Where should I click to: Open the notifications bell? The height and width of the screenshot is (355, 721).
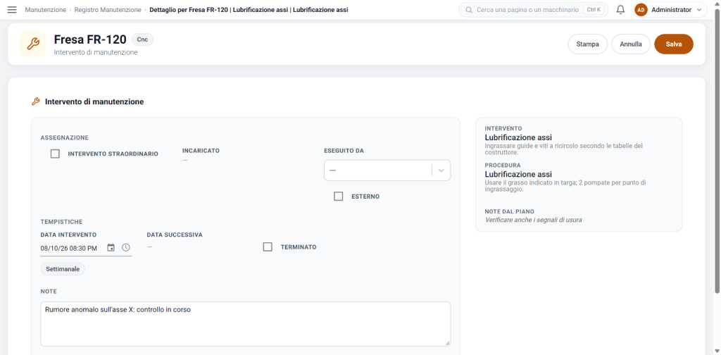pos(620,10)
